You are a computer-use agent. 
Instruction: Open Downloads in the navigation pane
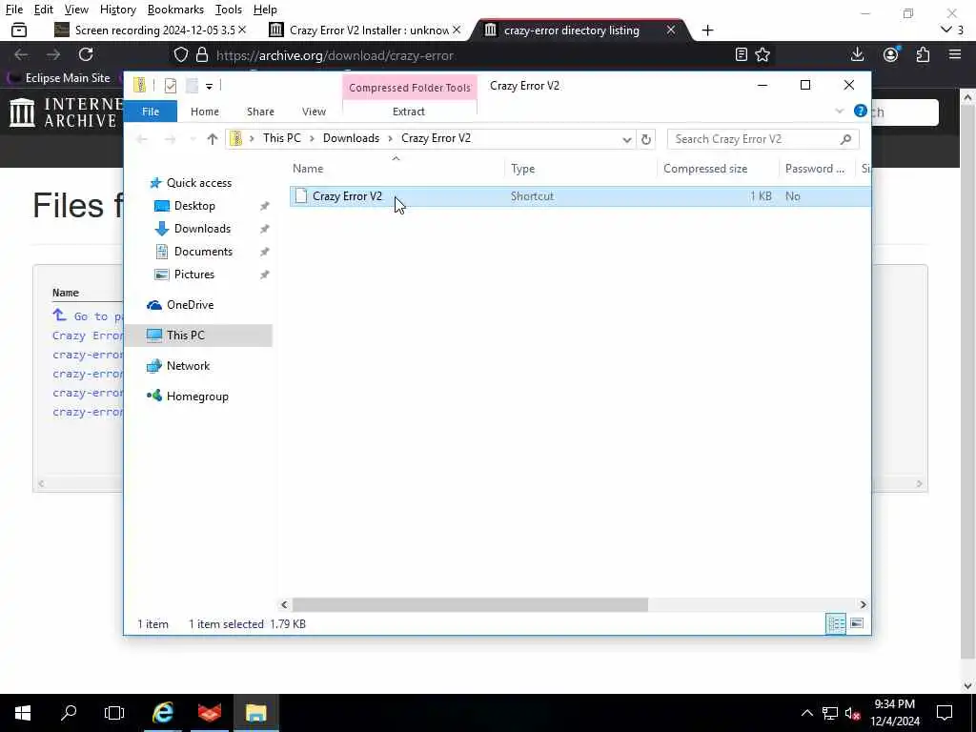tap(202, 229)
